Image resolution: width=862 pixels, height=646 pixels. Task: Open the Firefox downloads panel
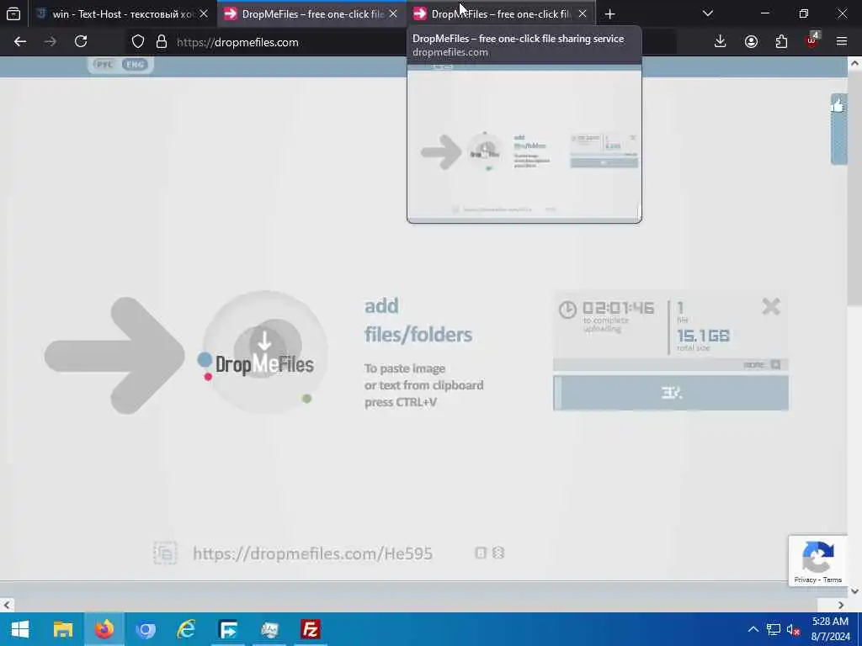coord(721,41)
